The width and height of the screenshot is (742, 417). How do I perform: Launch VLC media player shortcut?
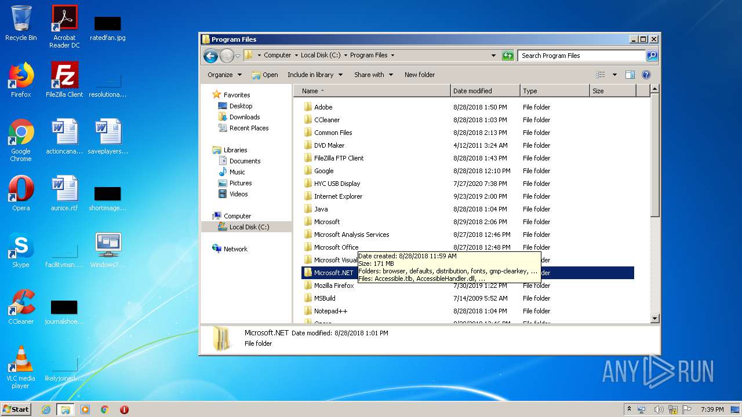click(21, 367)
